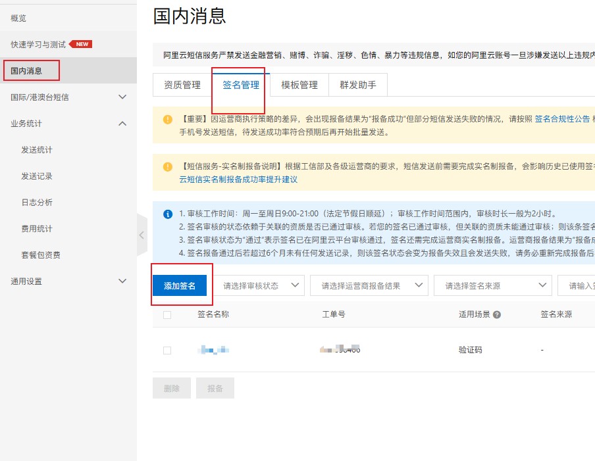This screenshot has height=461, width=595.
Task: Open 快速学习与测试 sidebar item
Action: [38, 44]
